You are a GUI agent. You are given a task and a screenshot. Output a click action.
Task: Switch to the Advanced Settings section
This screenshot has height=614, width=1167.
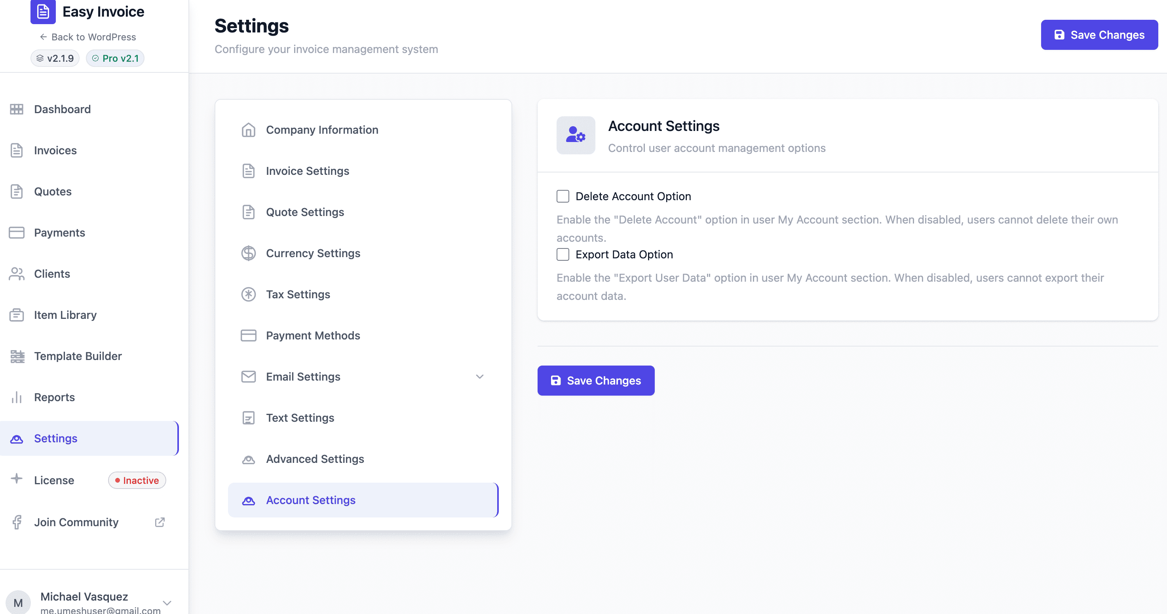315,459
